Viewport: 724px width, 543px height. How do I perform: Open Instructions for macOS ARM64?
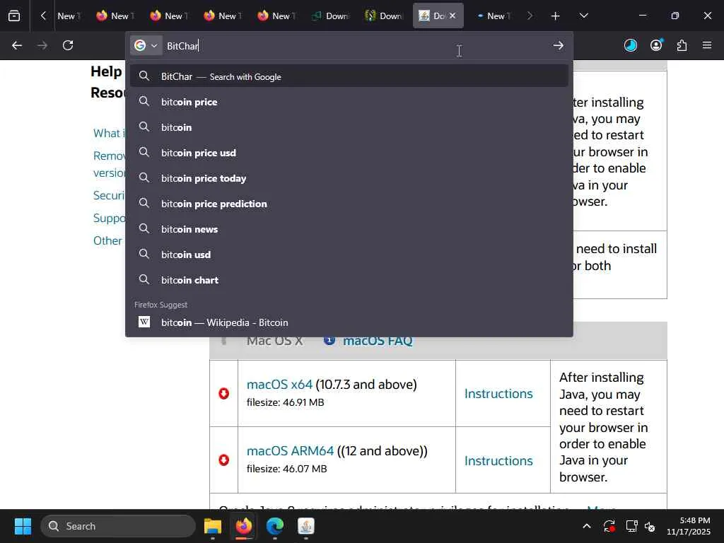click(498, 461)
